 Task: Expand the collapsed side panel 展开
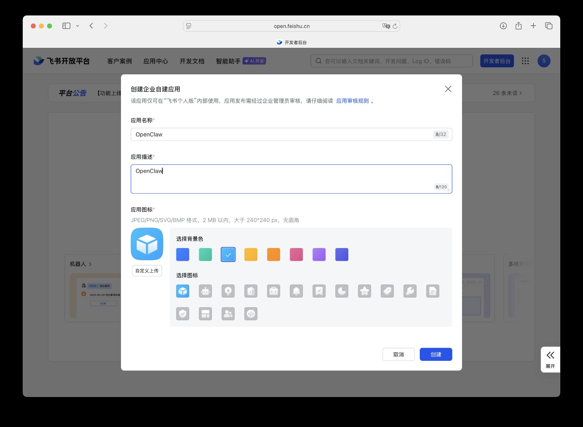pos(550,359)
